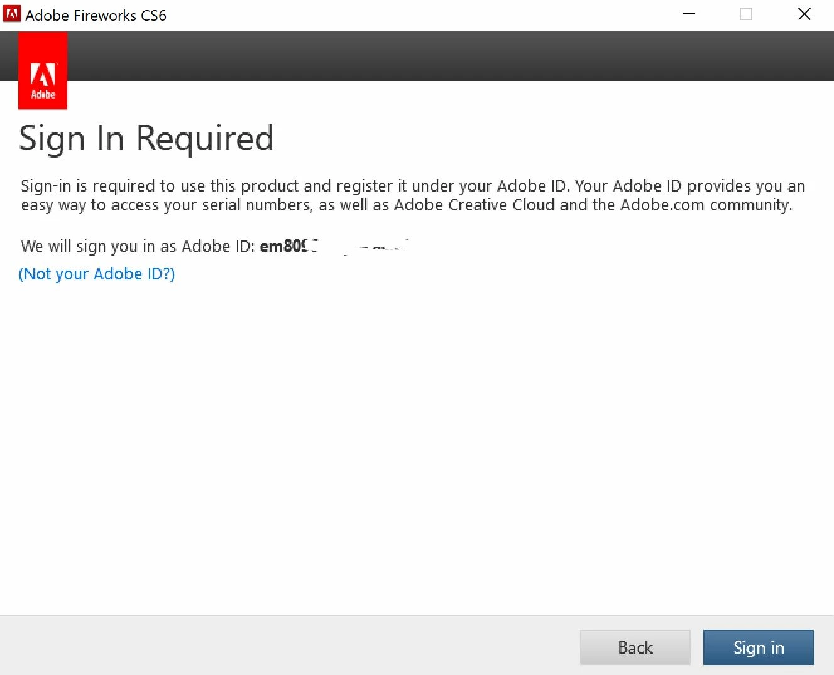
Task: Close the Adobe Fireworks CS6 window
Action: coord(804,14)
